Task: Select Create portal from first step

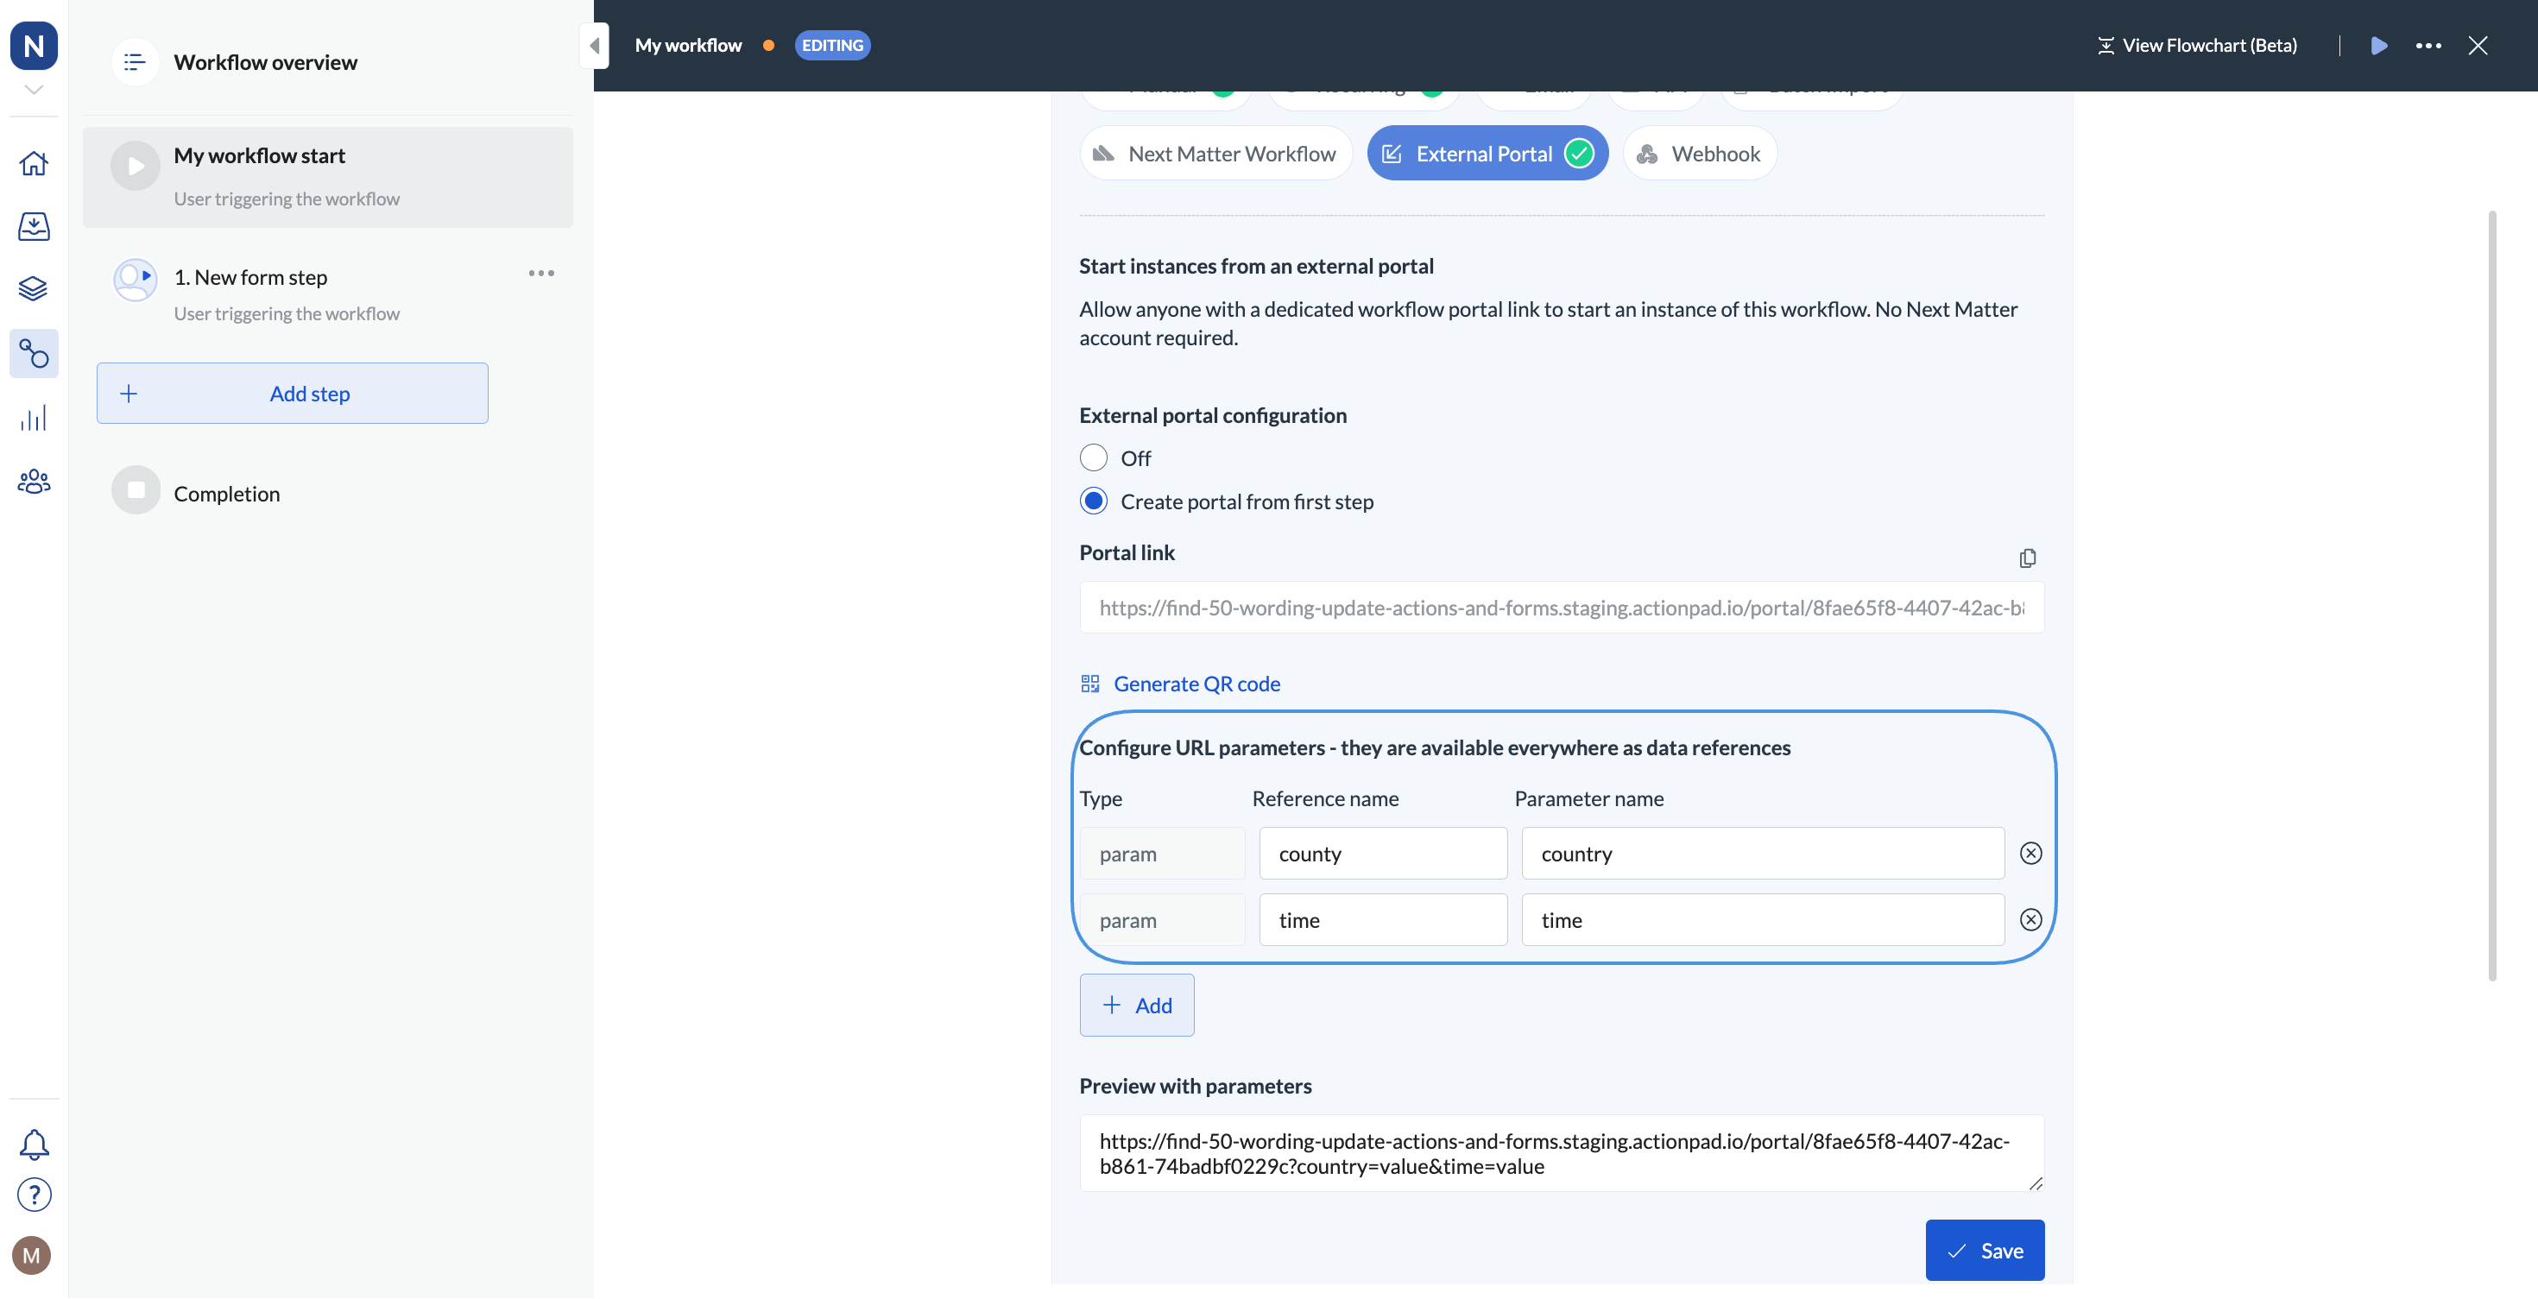Action: [1094, 501]
